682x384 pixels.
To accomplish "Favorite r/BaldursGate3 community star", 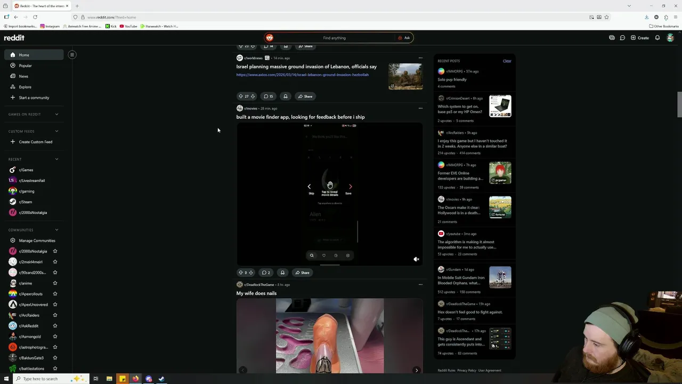I will [55, 358].
